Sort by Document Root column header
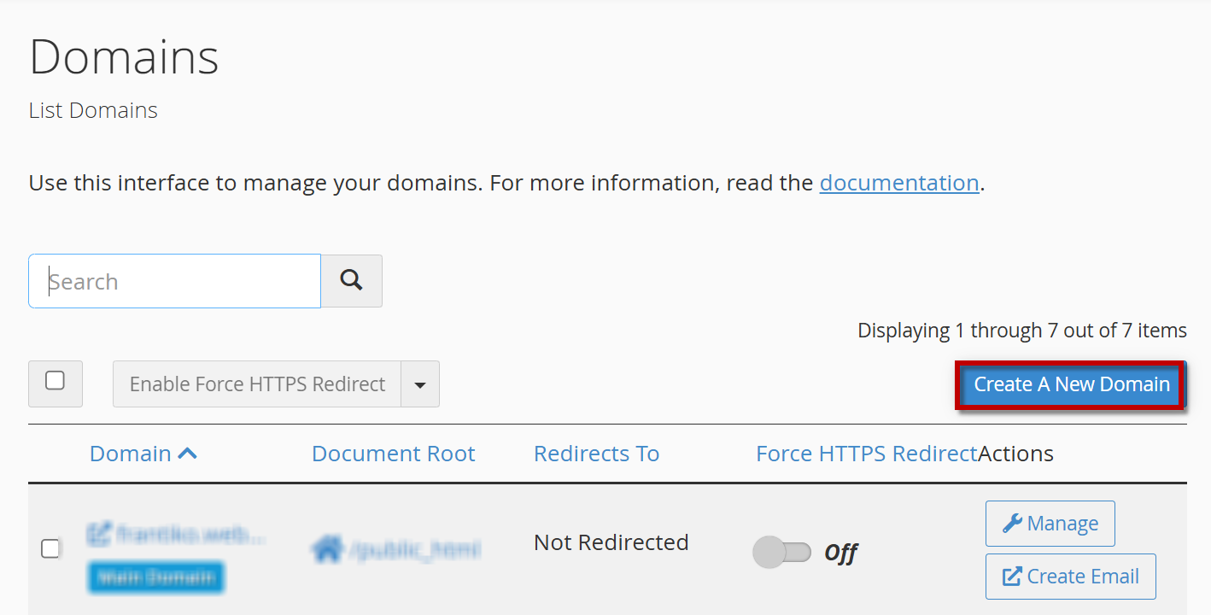Screen dimensions: 1211x615 393,454
